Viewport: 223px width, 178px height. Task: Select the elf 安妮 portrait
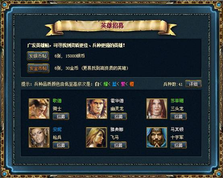click(39, 138)
